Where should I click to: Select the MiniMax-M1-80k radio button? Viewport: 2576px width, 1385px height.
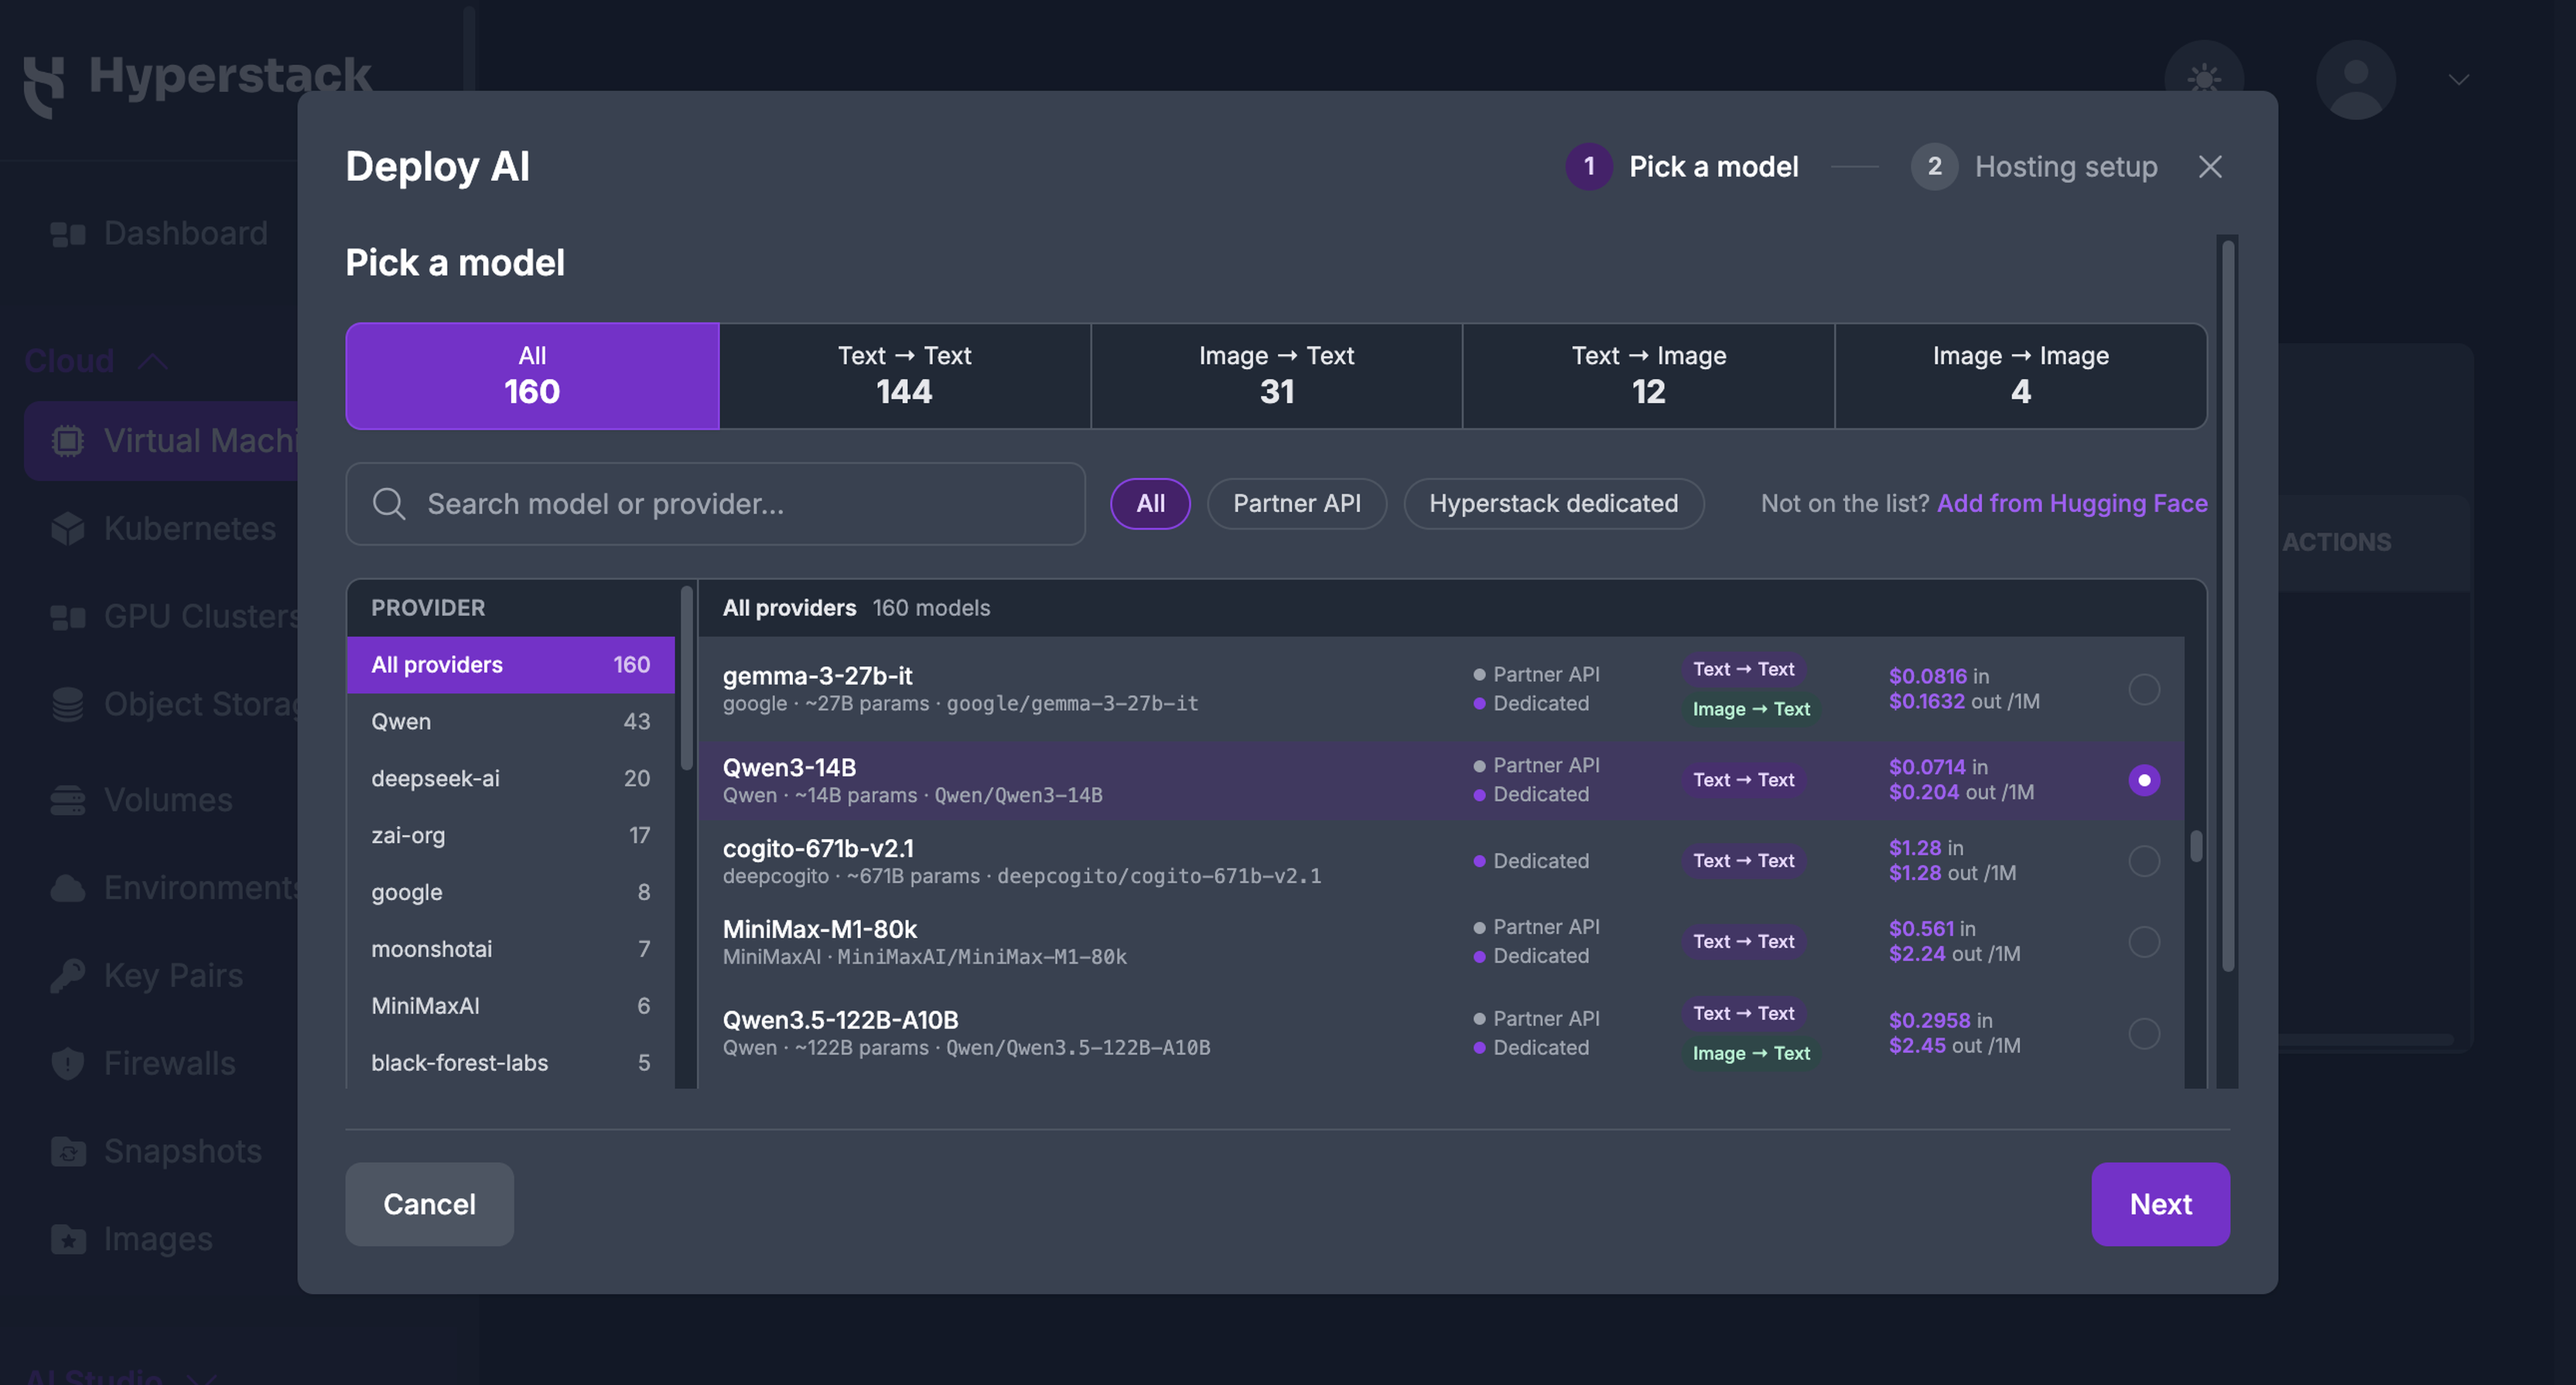point(2144,942)
